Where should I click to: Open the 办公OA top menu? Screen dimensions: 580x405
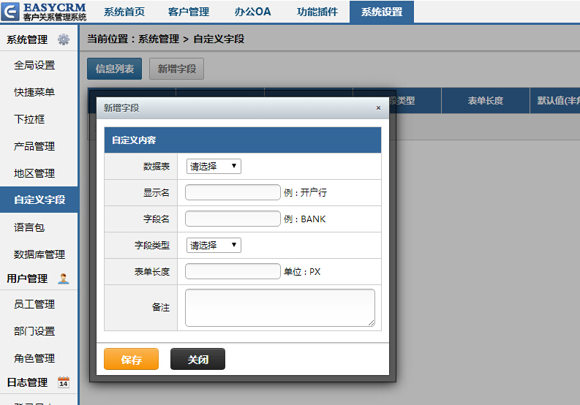pos(252,12)
